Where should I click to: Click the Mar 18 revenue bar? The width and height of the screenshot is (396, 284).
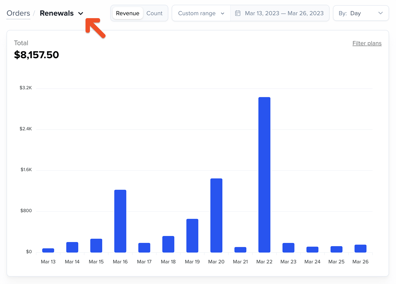tap(168, 244)
